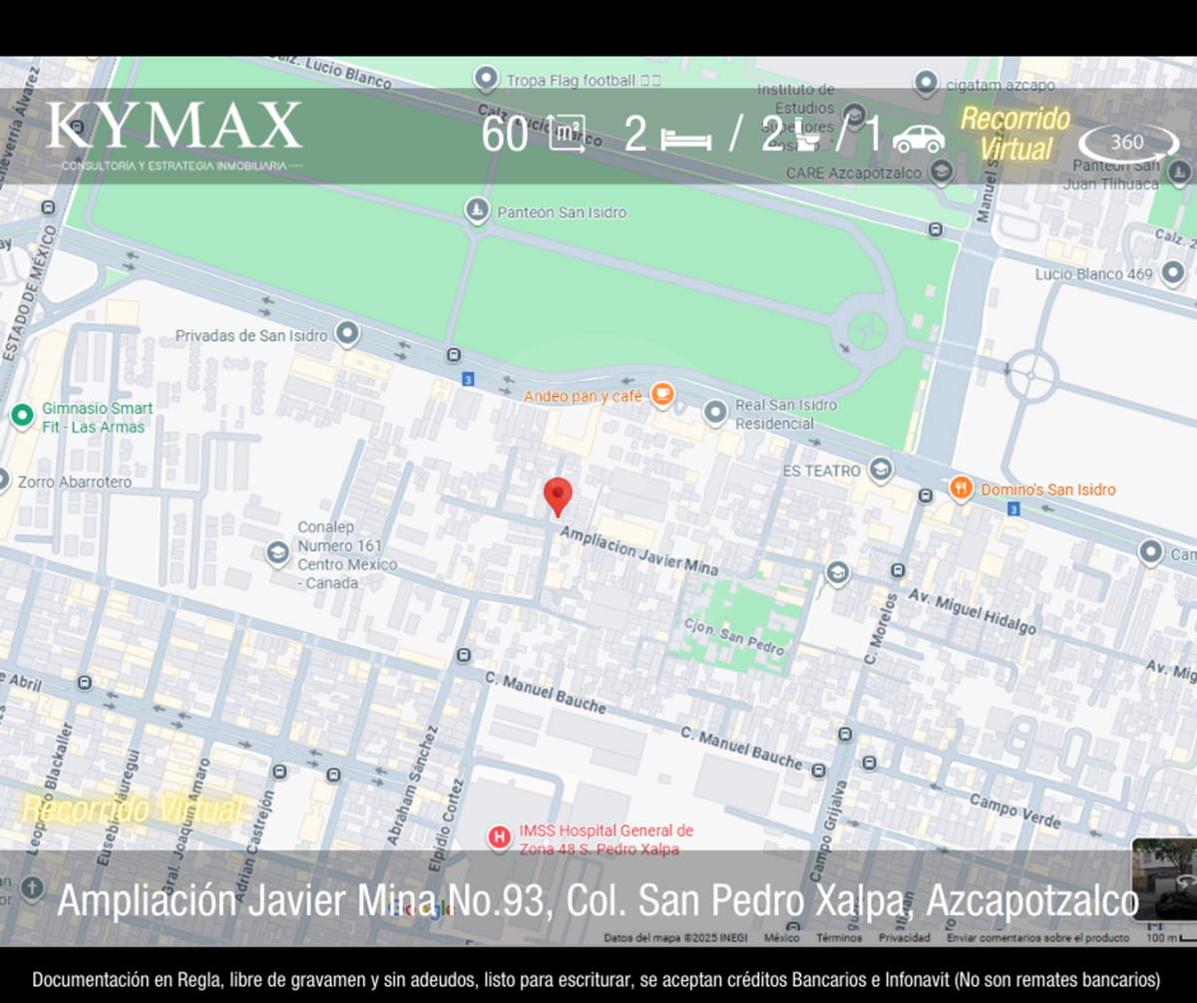Select the IMSS Hospital General de Zona 48 label
1197x1003 pixels.
click(x=605, y=839)
